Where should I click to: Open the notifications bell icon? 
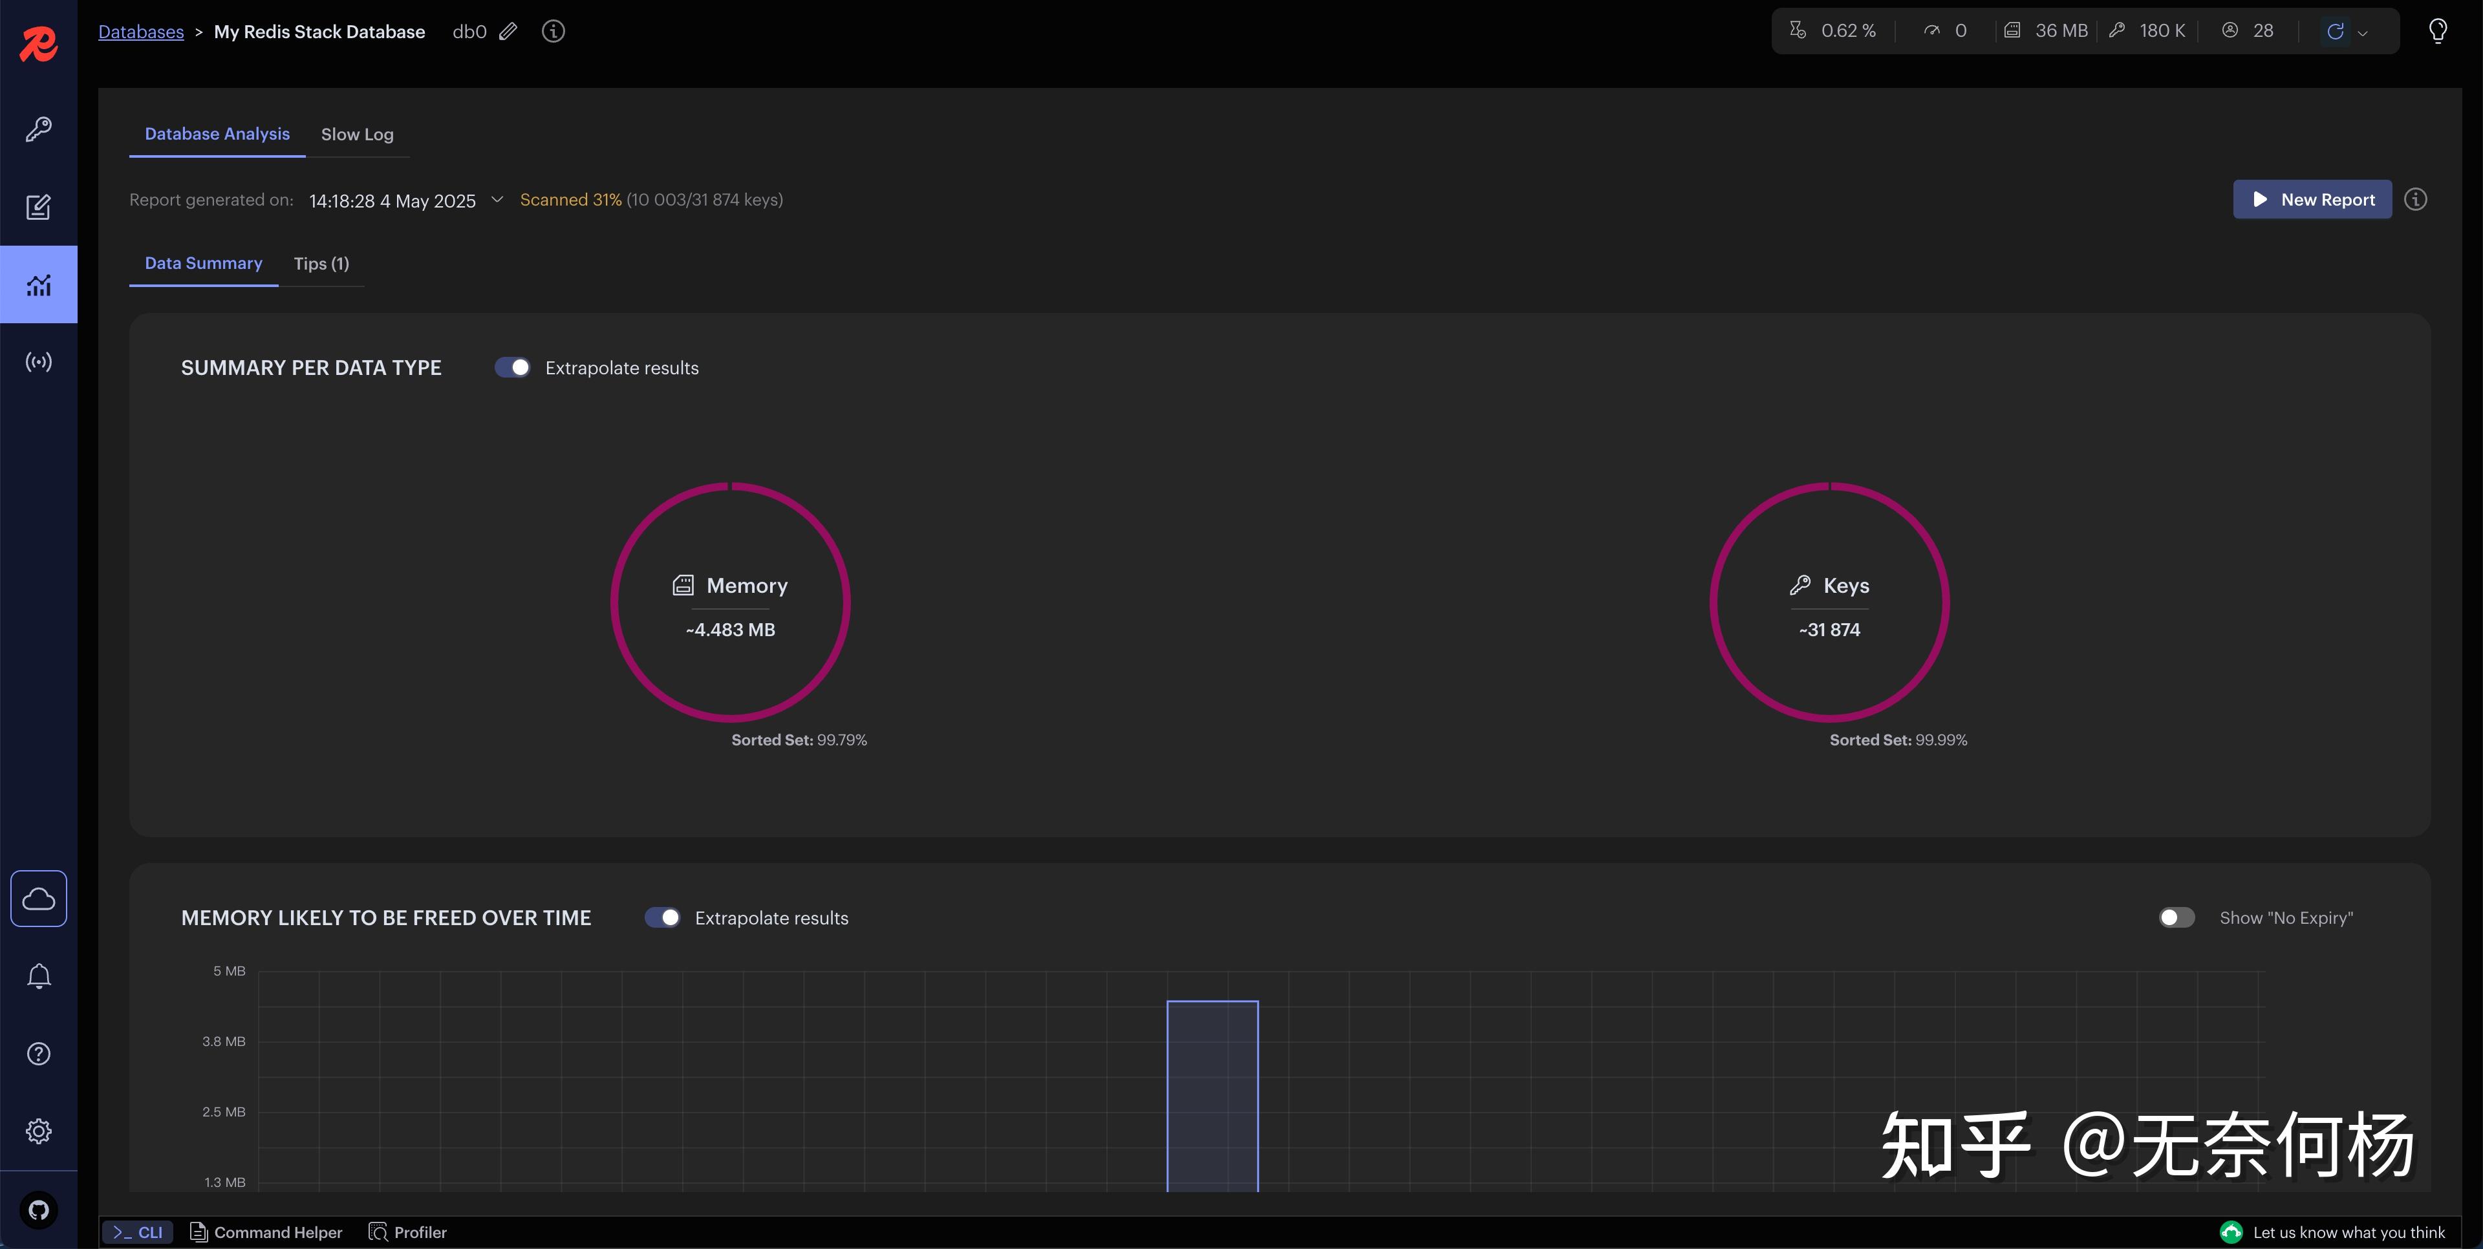click(x=39, y=976)
